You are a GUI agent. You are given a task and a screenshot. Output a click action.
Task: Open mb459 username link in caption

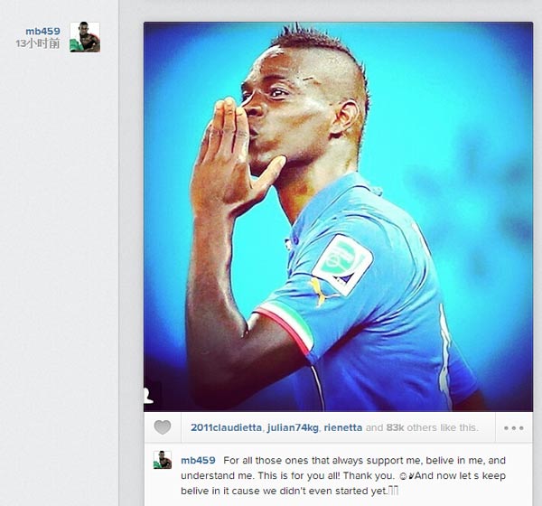(198, 460)
